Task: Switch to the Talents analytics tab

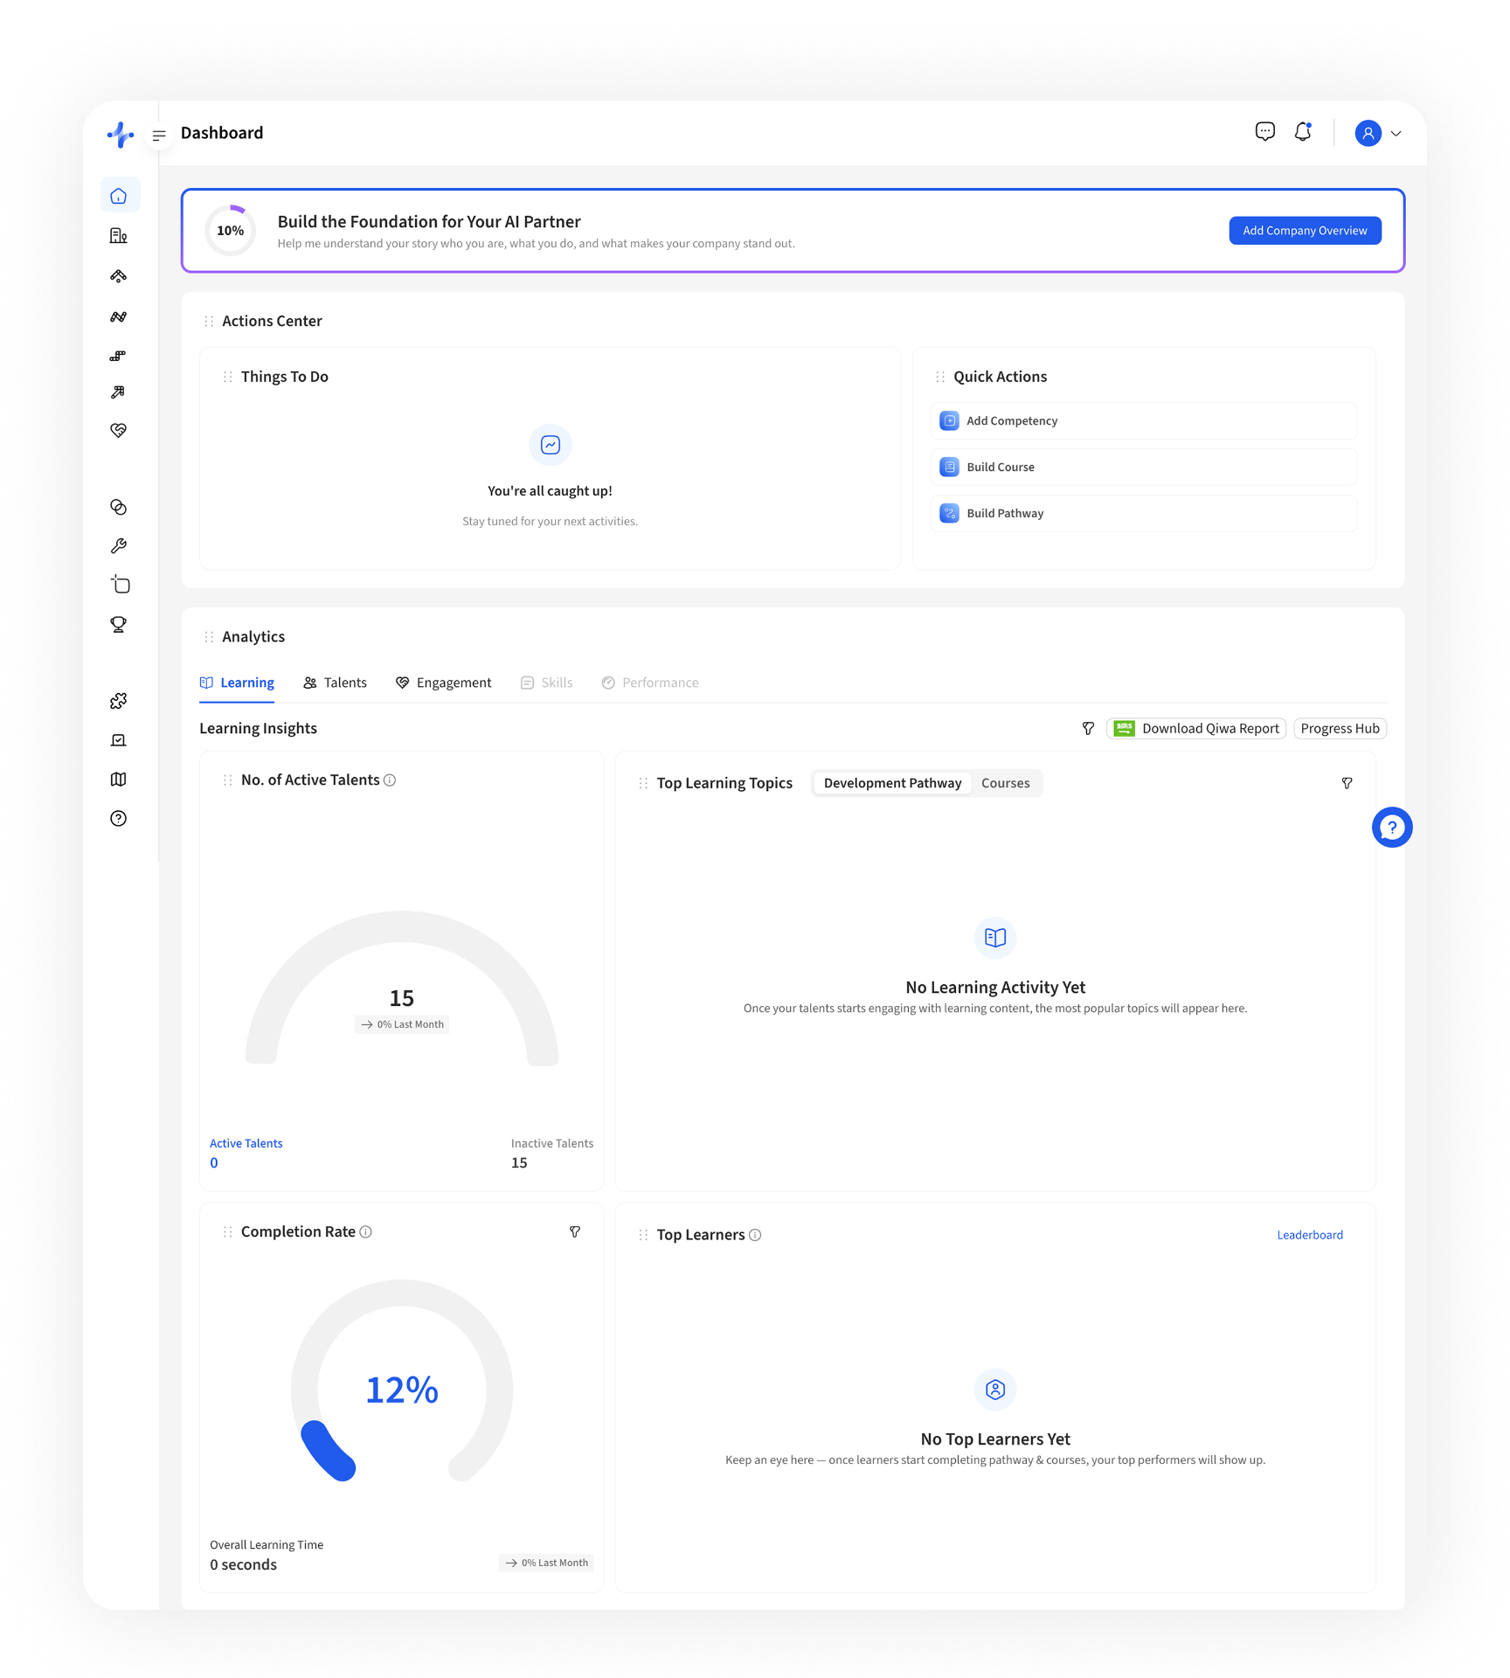Action: (x=335, y=683)
